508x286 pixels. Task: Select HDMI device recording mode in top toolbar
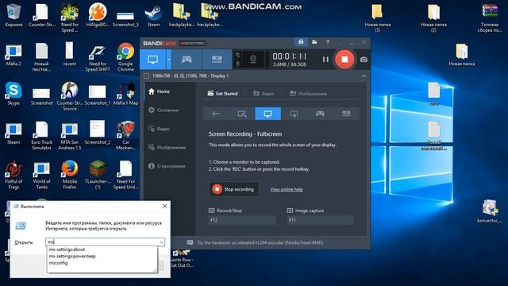coord(217,60)
